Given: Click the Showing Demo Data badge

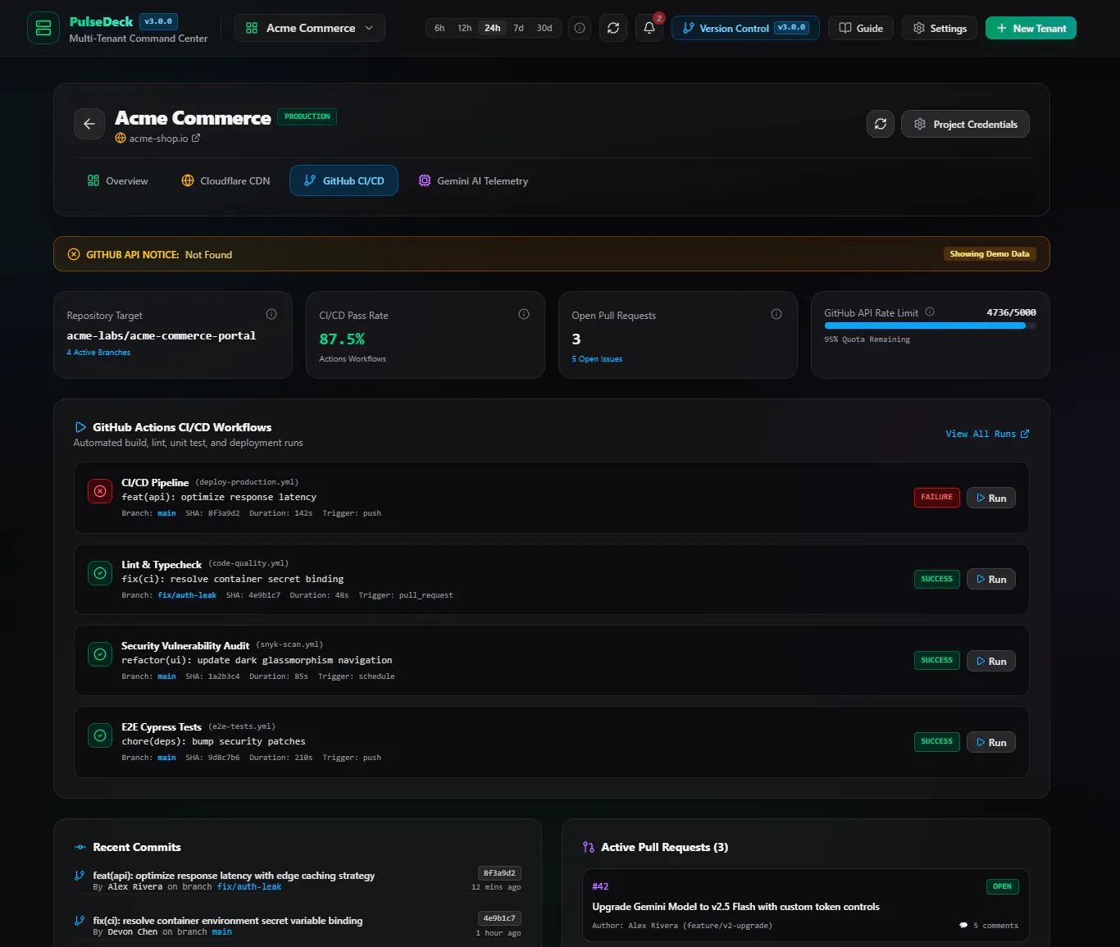Looking at the screenshot, I should click(x=990, y=254).
